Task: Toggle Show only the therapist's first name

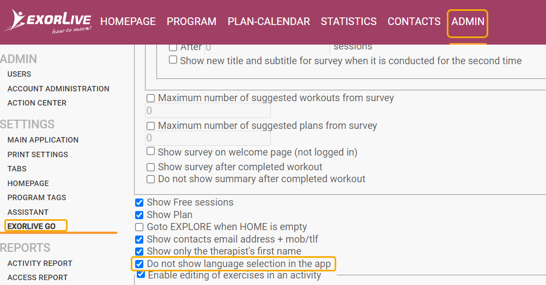Action: 139,251
